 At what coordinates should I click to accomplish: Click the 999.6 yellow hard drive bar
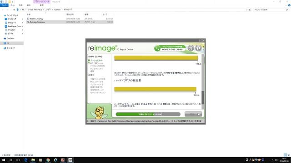156,89
